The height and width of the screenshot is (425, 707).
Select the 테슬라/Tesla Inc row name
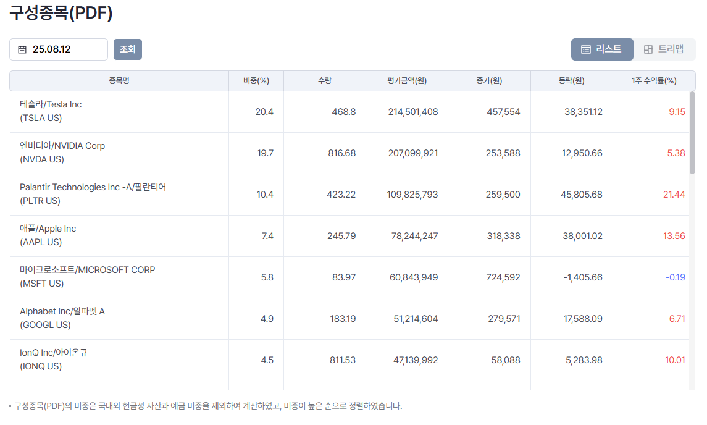(x=51, y=111)
